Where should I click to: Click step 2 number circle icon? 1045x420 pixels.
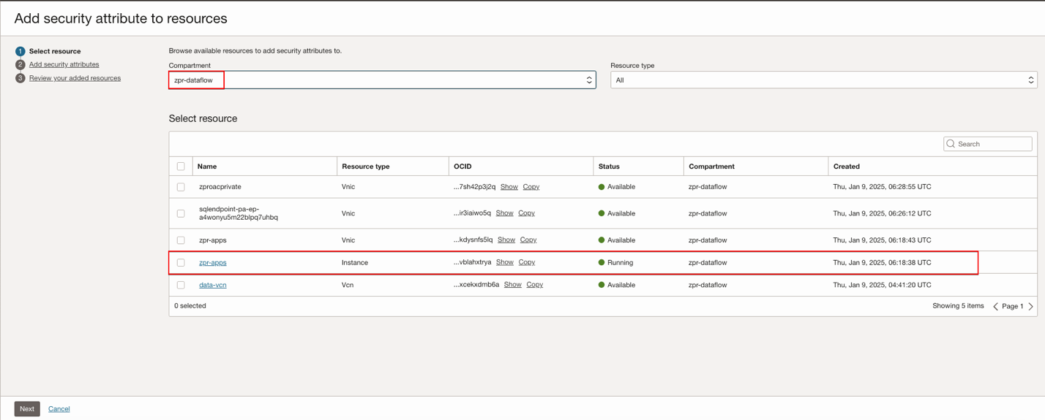(20, 65)
